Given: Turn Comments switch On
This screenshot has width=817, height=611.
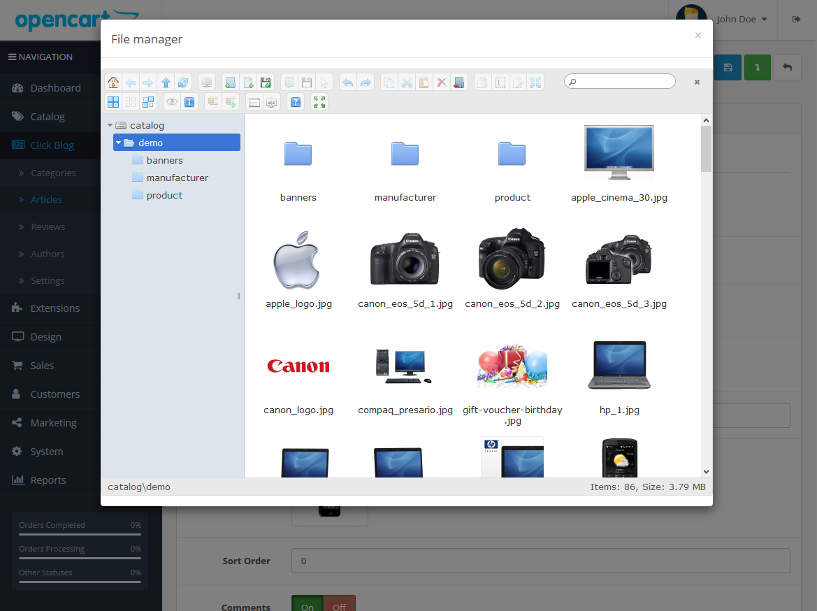Looking at the screenshot, I should [308, 605].
